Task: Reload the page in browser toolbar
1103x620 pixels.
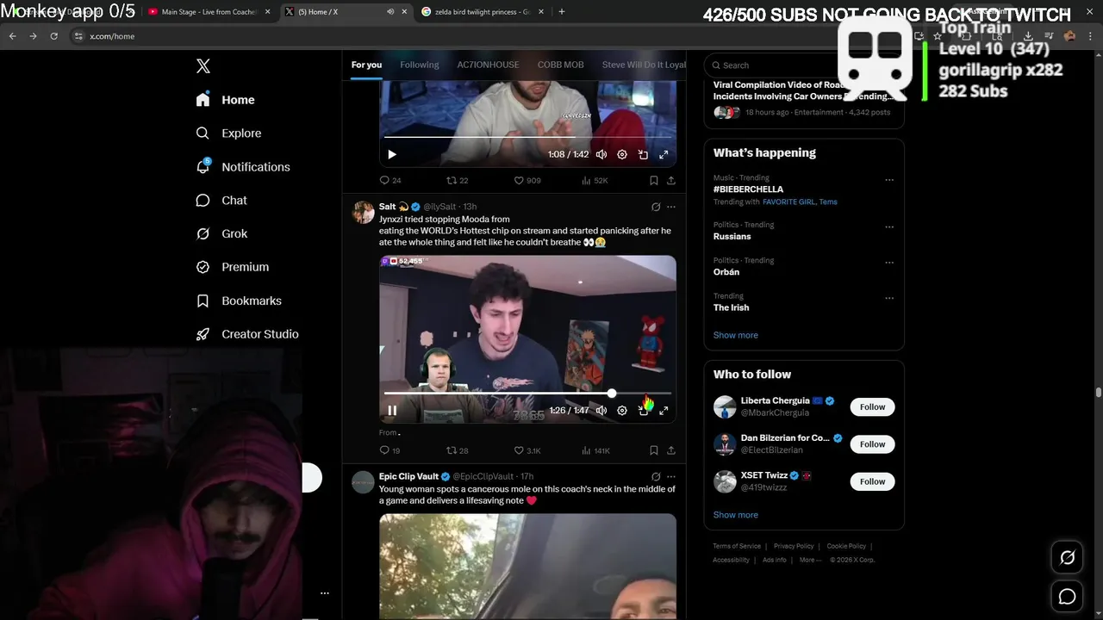Action: point(53,36)
